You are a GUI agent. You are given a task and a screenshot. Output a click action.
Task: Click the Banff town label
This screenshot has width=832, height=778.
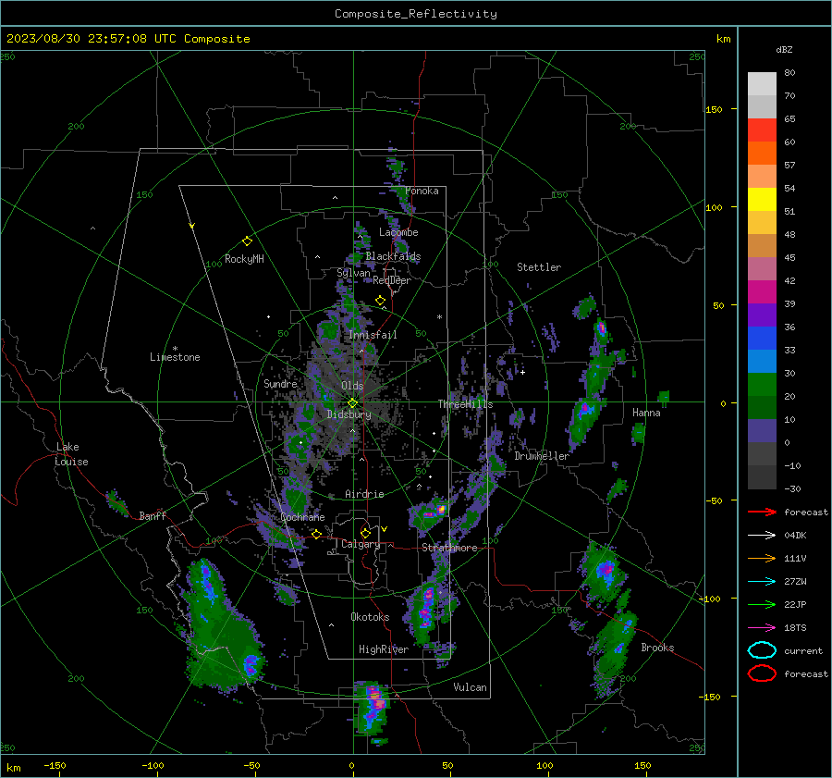pos(153,515)
